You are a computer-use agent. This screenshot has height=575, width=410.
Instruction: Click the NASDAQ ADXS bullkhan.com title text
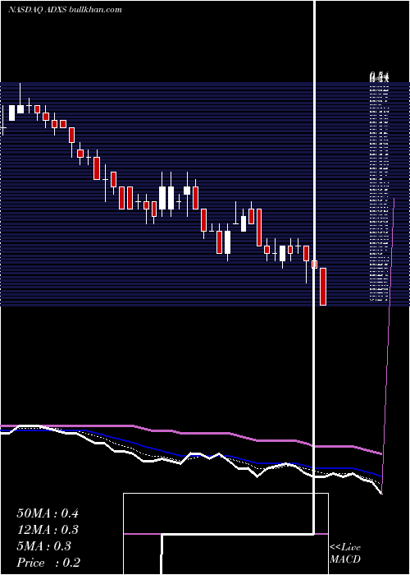tap(65, 10)
